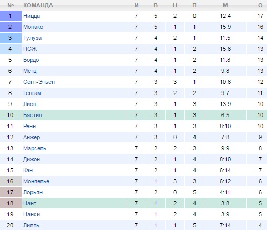Select the Монпелье team link
Viewport: 267px width, 230px height.
click(36, 181)
